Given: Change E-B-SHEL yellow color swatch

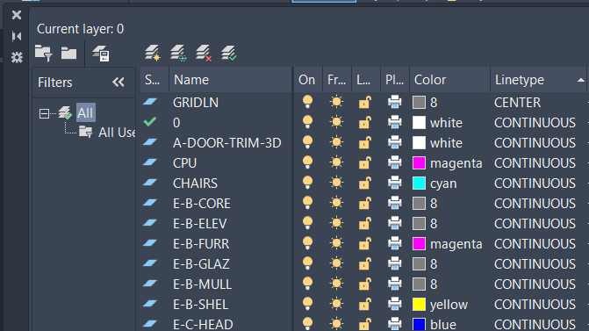Looking at the screenshot, I should 419,304.
